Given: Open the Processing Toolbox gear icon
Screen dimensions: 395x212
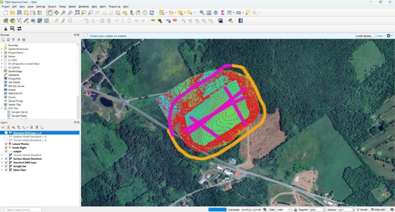Looking at the screenshot, I should point(216,13).
